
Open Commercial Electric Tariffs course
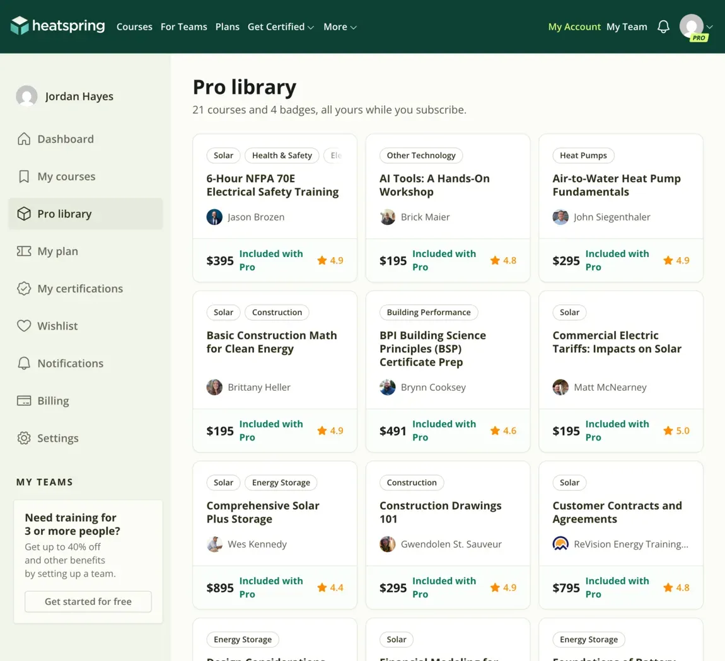tap(617, 342)
